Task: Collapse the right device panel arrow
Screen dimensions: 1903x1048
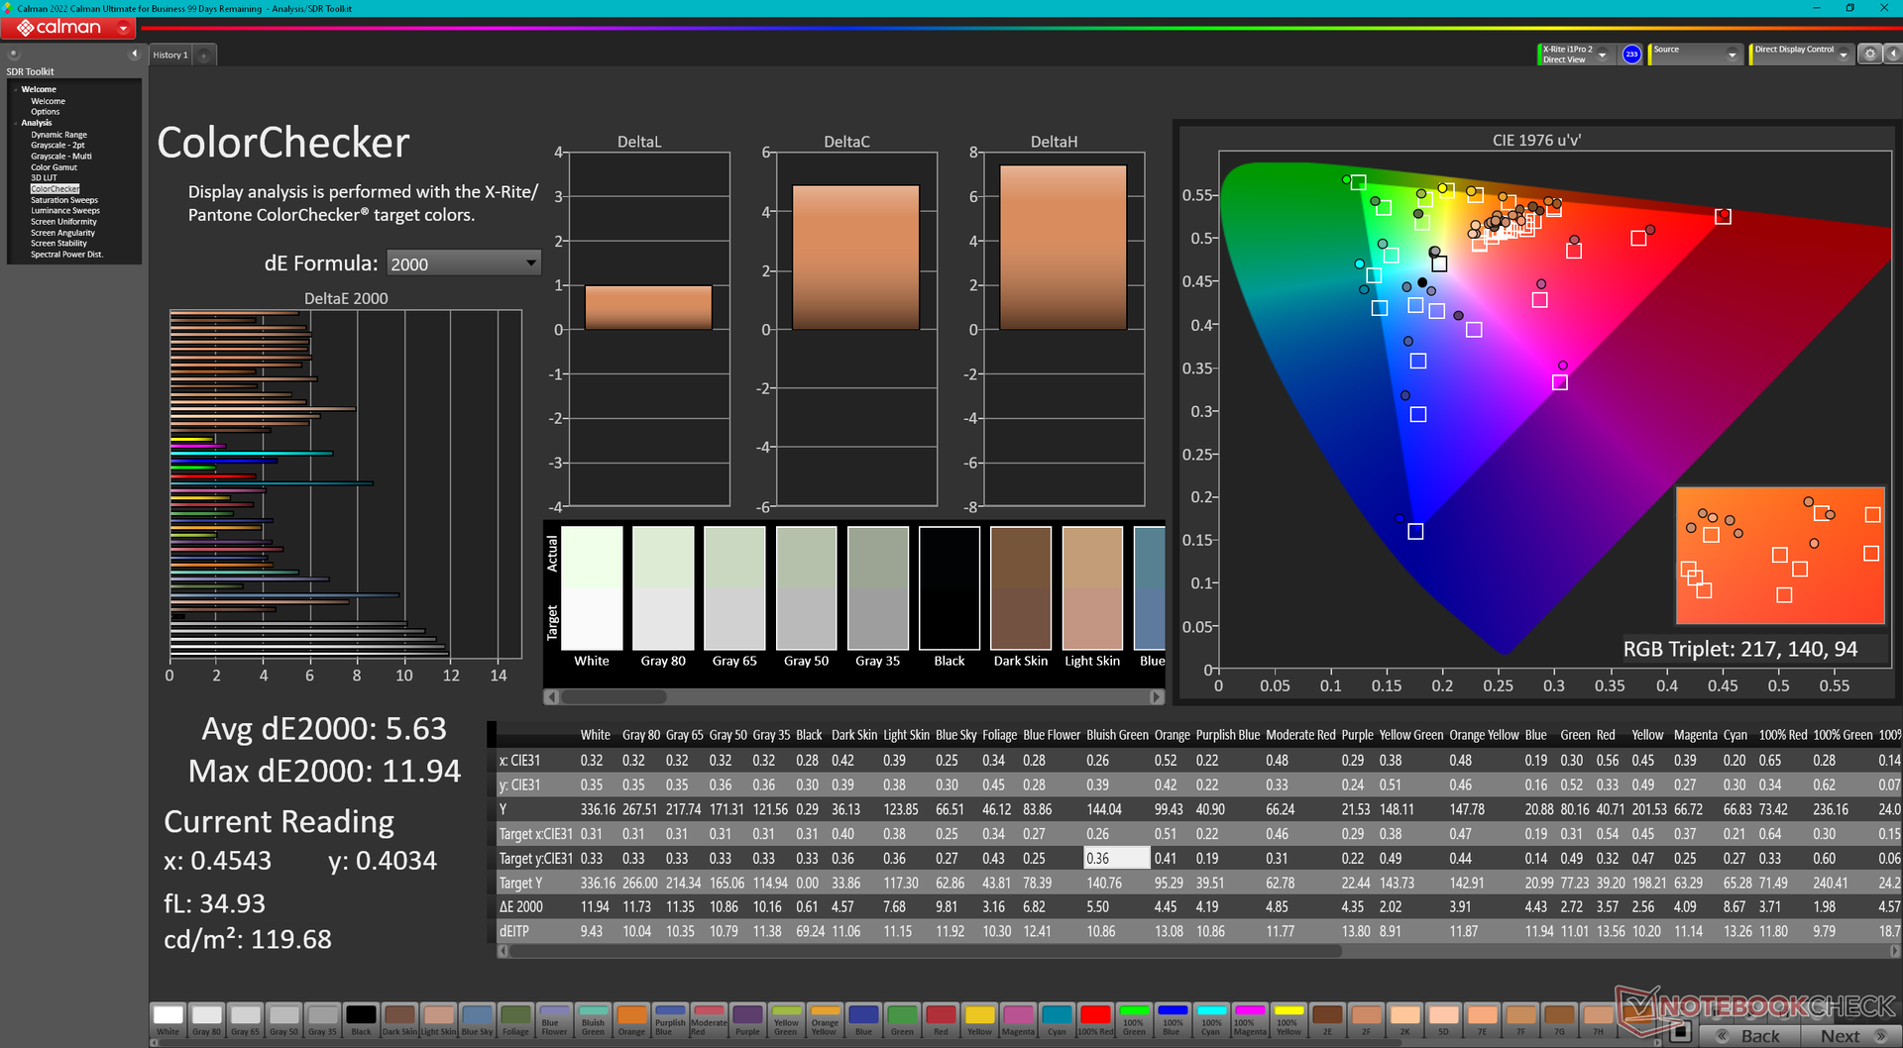Action: pyautogui.click(x=1891, y=54)
